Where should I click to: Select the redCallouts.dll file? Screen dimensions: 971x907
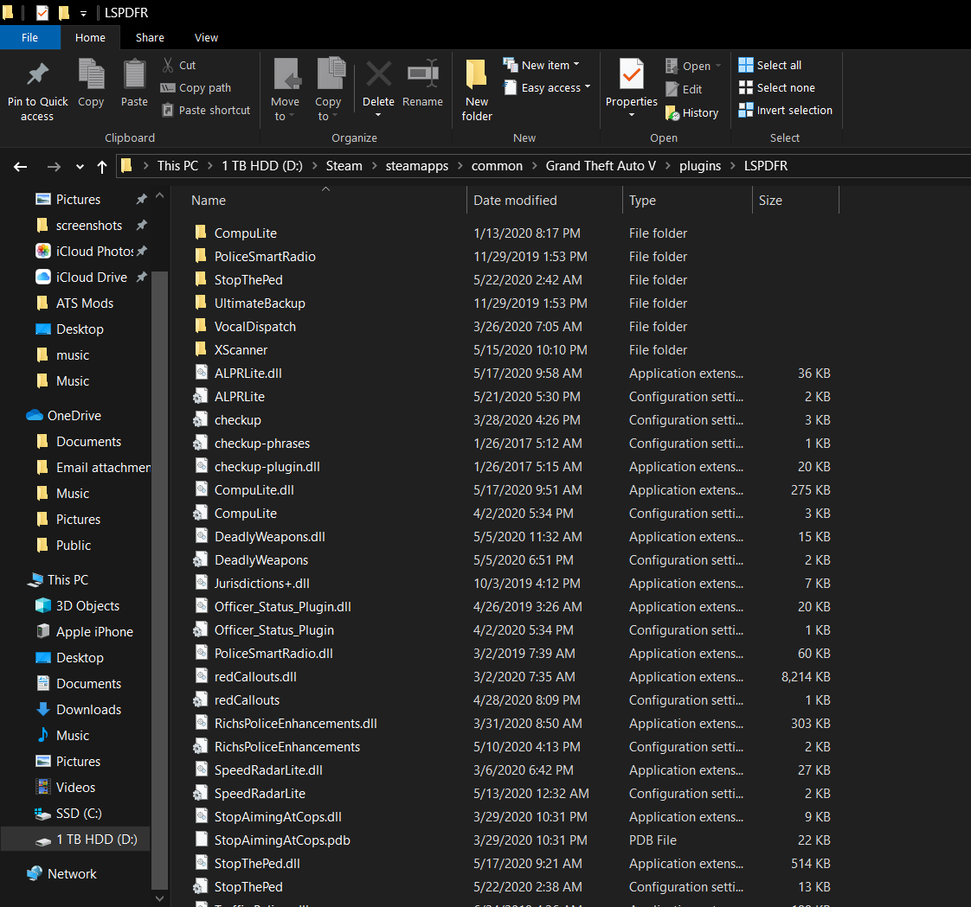click(x=255, y=676)
